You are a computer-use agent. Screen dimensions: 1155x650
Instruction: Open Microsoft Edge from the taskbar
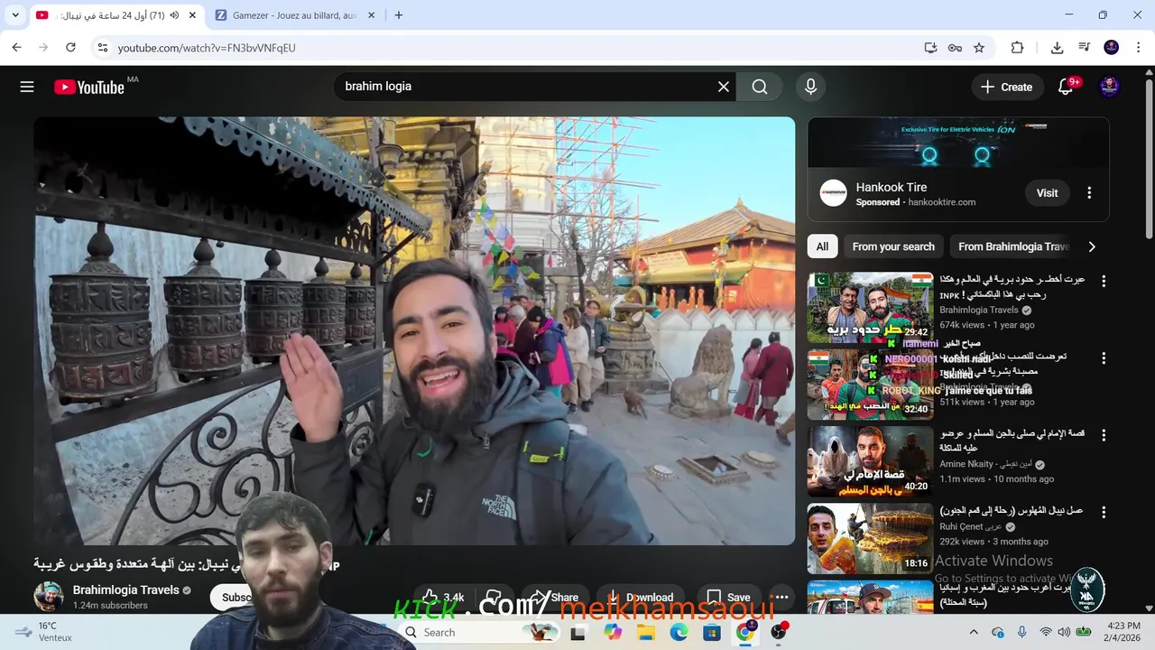pyautogui.click(x=679, y=632)
